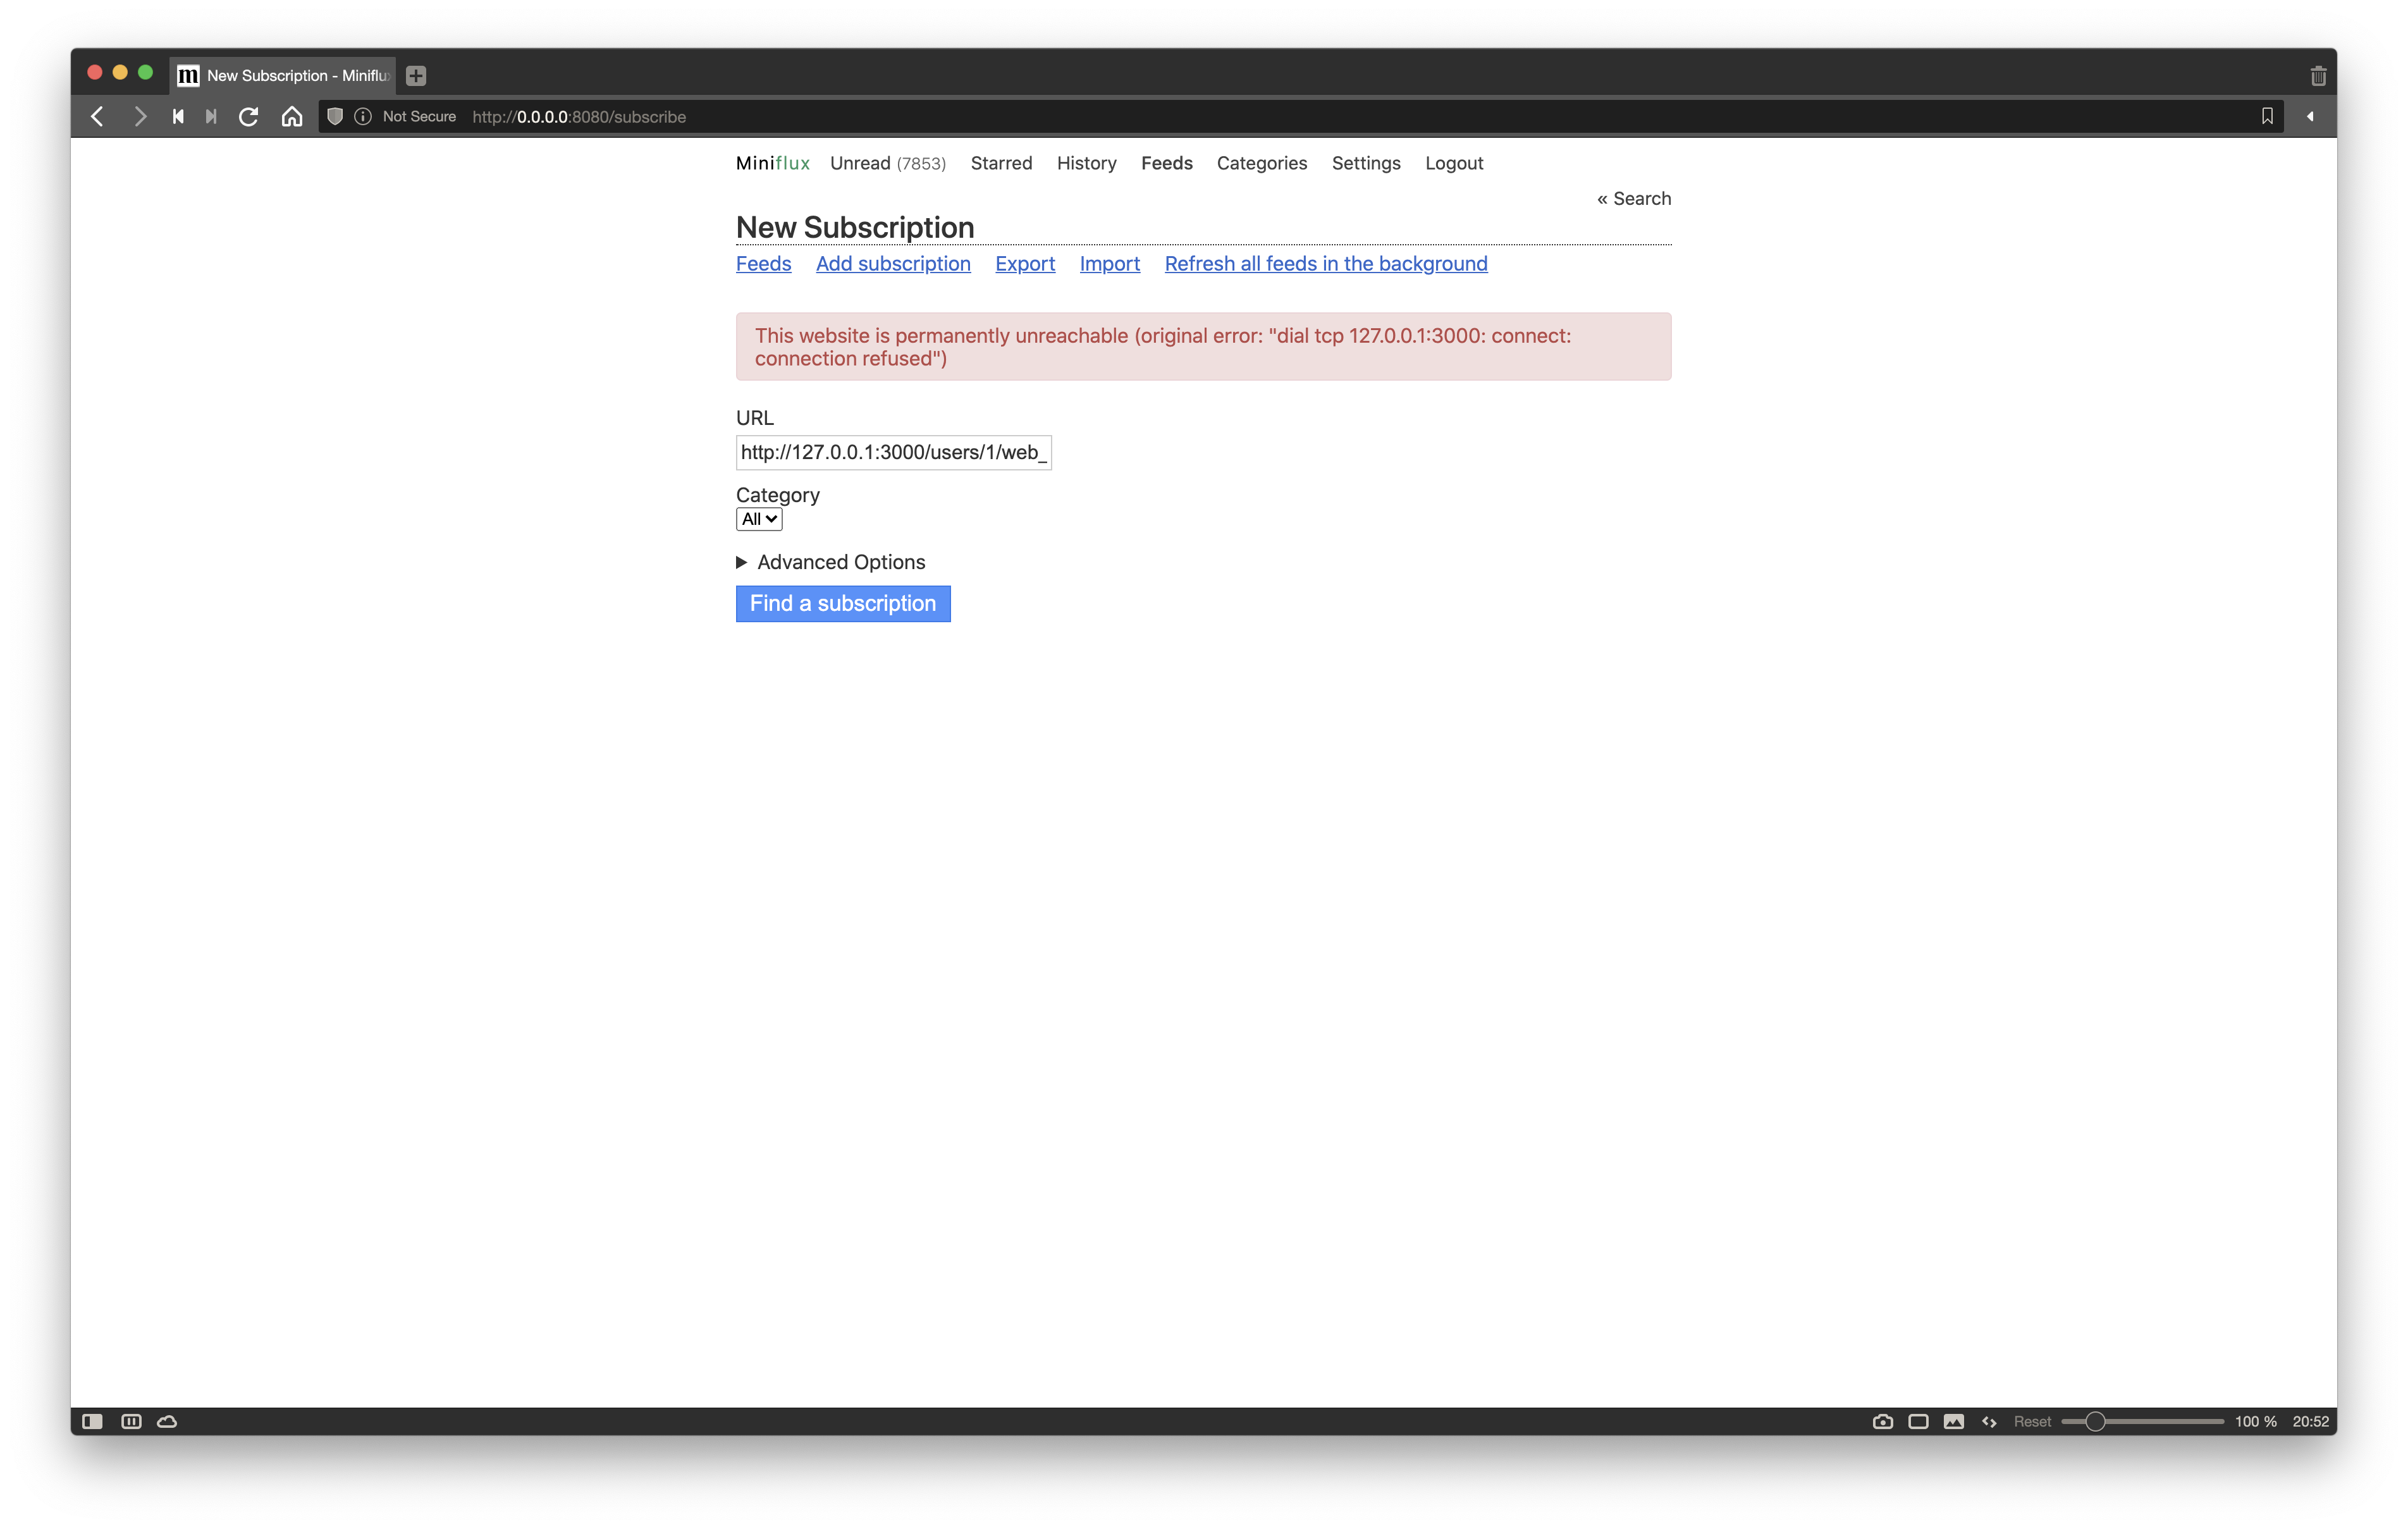Click inside the URL feed input field
Screen dimensions: 2408x1529
tap(893, 452)
